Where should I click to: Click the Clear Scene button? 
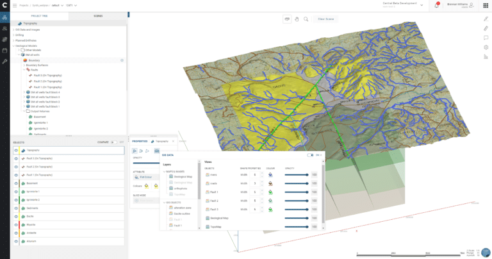(x=326, y=19)
